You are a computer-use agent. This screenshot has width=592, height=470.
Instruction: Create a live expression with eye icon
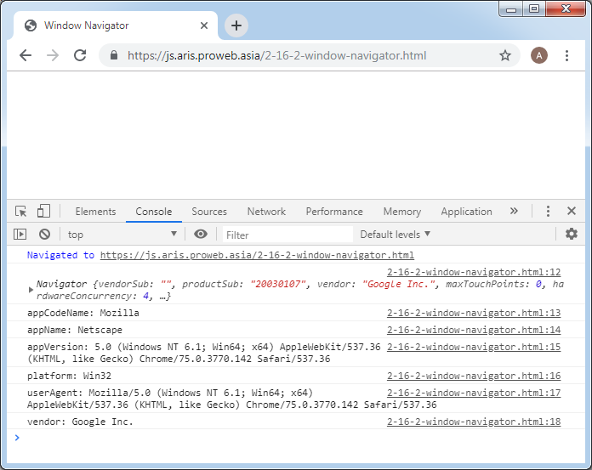tap(201, 235)
